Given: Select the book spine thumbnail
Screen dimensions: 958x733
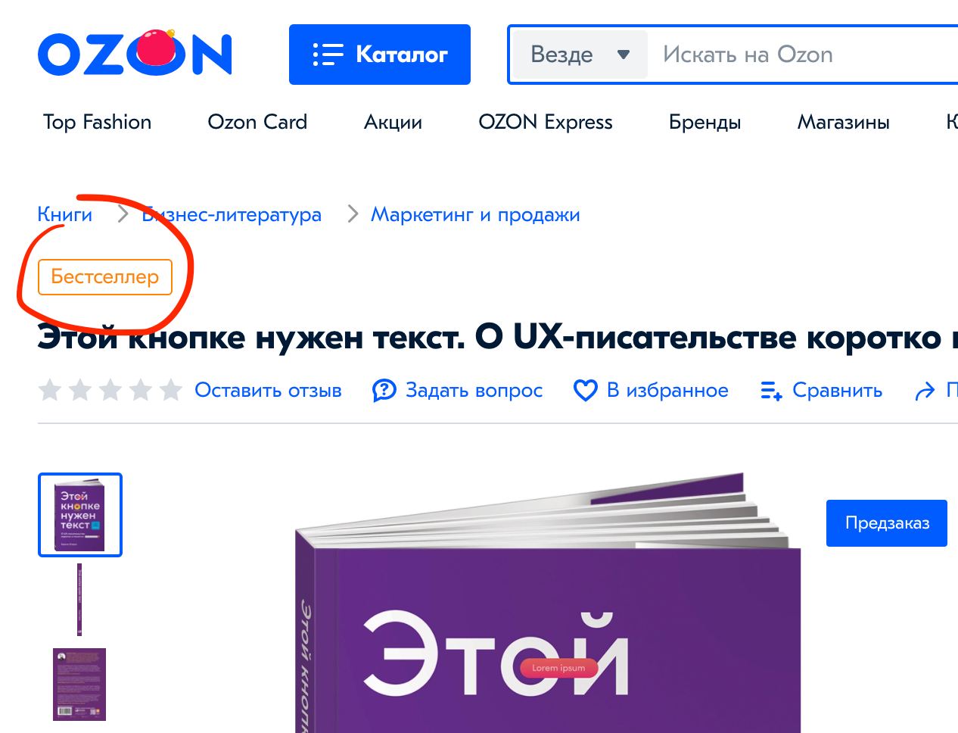Looking at the screenshot, I should click(79, 600).
